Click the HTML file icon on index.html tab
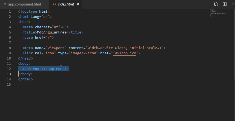The width and height of the screenshot is (235, 121). tap(54, 4)
